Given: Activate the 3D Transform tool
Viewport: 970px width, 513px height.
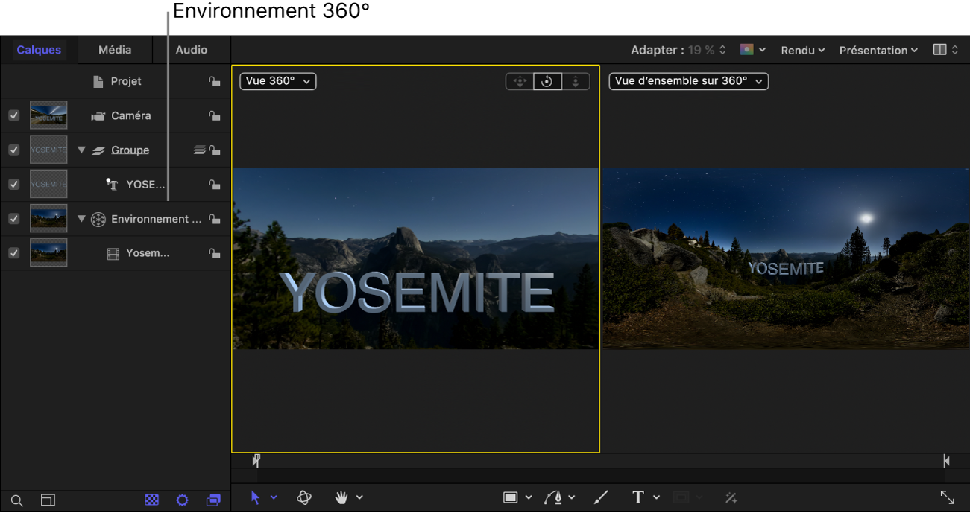Looking at the screenshot, I should (x=303, y=497).
